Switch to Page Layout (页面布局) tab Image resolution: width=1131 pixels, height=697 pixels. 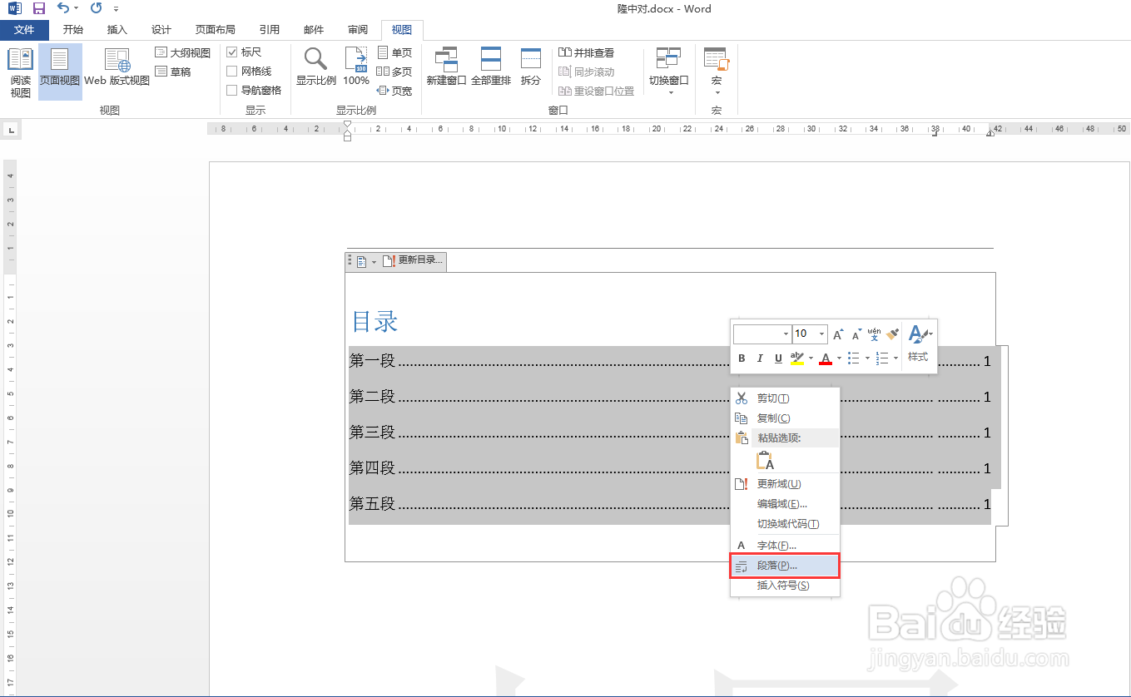point(216,30)
